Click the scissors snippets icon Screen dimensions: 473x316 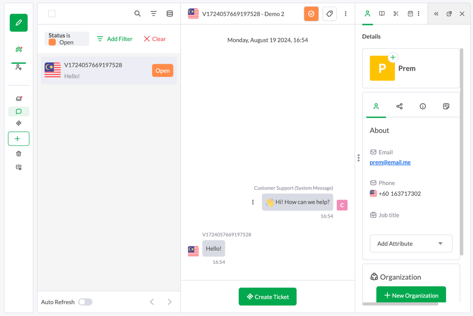[x=396, y=14]
